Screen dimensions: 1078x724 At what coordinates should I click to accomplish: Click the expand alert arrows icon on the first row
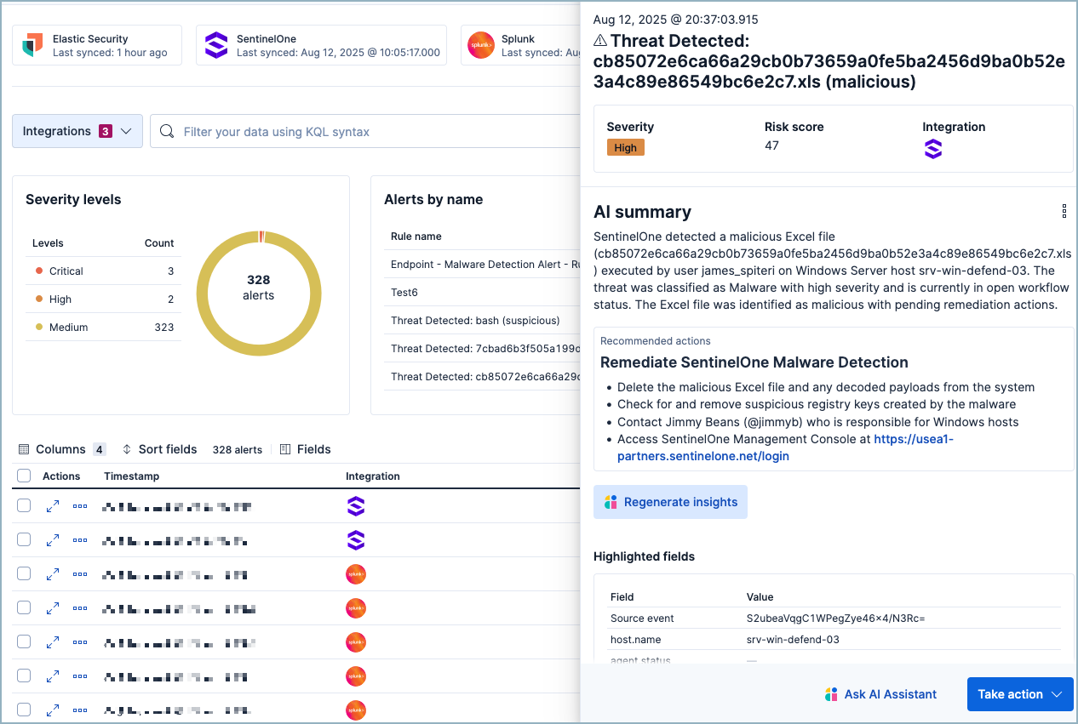coord(53,505)
